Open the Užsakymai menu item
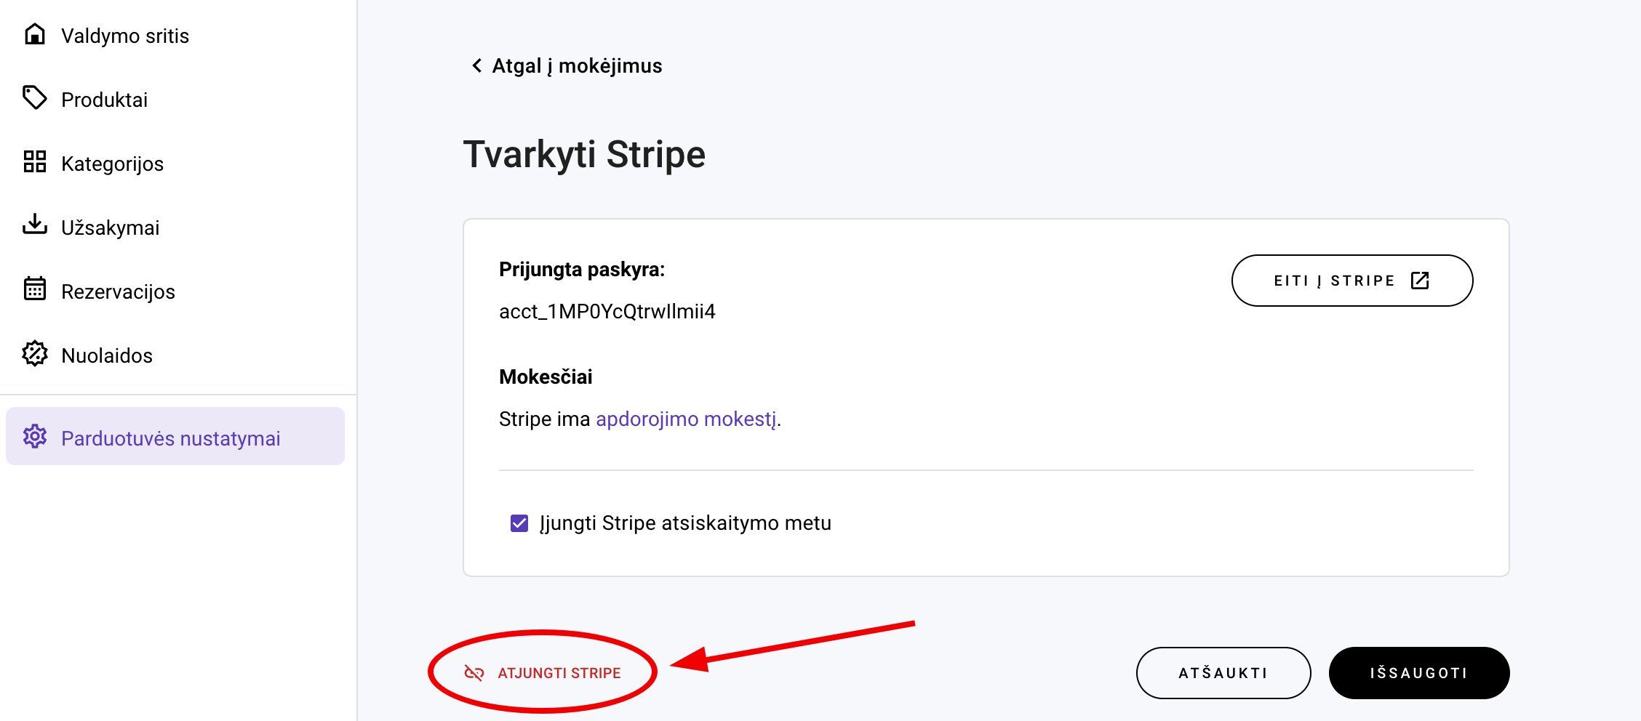Image resolution: width=1641 pixels, height=721 pixels. [110, 227]
